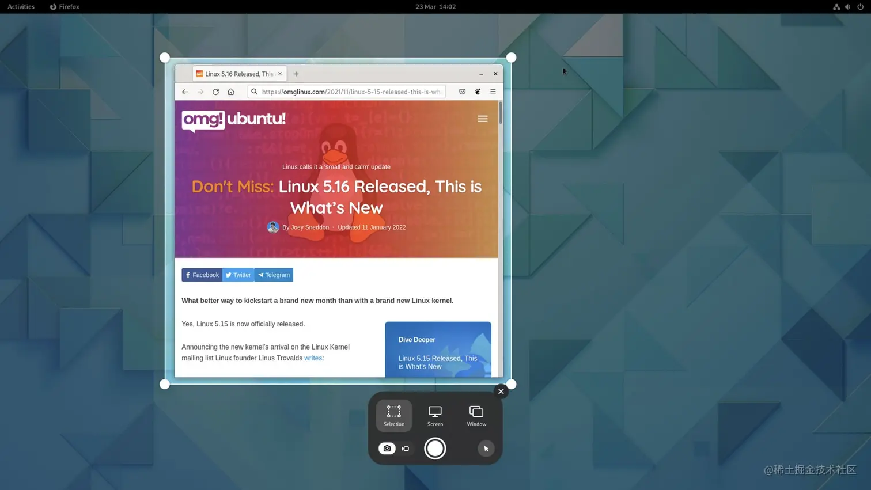Click the network status icon
The image size is (871, 490).
pyautogui.click(x=836, y=7)
